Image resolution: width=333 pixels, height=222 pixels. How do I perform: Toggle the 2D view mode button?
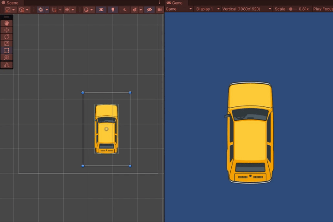(101, 10)
